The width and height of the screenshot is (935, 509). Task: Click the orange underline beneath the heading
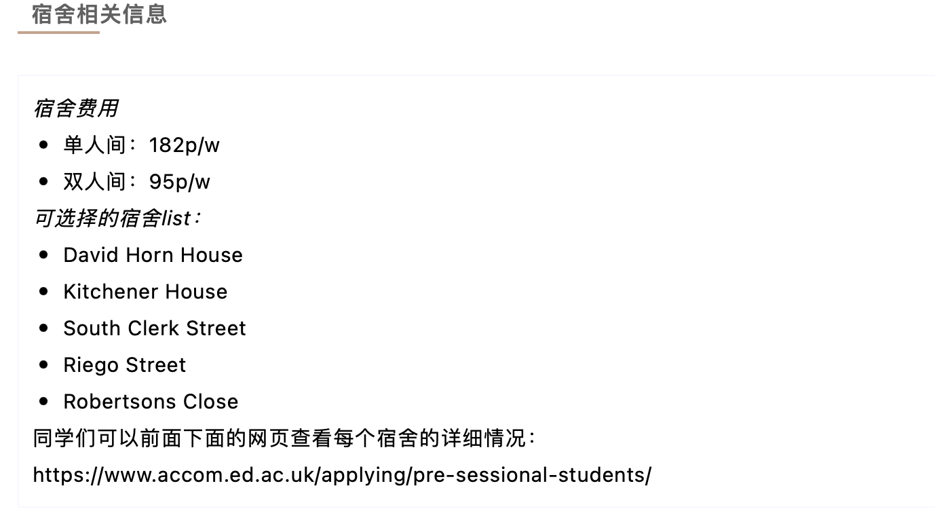point(59,32)
